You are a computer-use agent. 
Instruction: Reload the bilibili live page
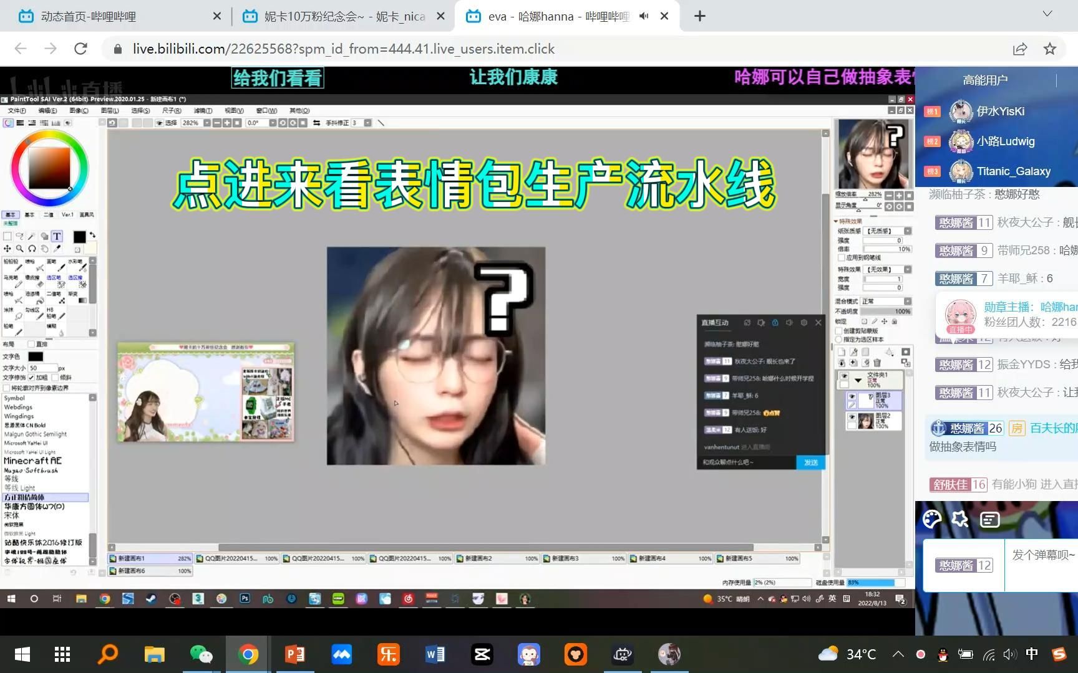click(80, 49)
